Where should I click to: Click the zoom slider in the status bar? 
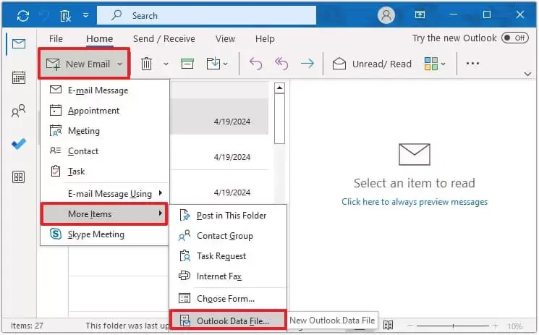coord(453,326)
